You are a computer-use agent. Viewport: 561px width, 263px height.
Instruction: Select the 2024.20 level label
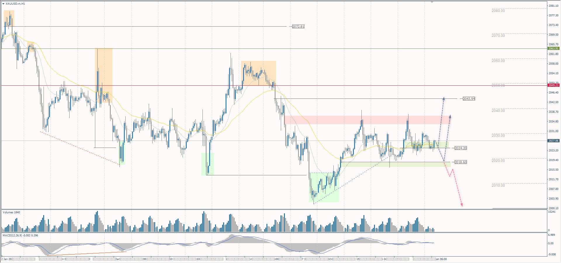tap(461, 148)
